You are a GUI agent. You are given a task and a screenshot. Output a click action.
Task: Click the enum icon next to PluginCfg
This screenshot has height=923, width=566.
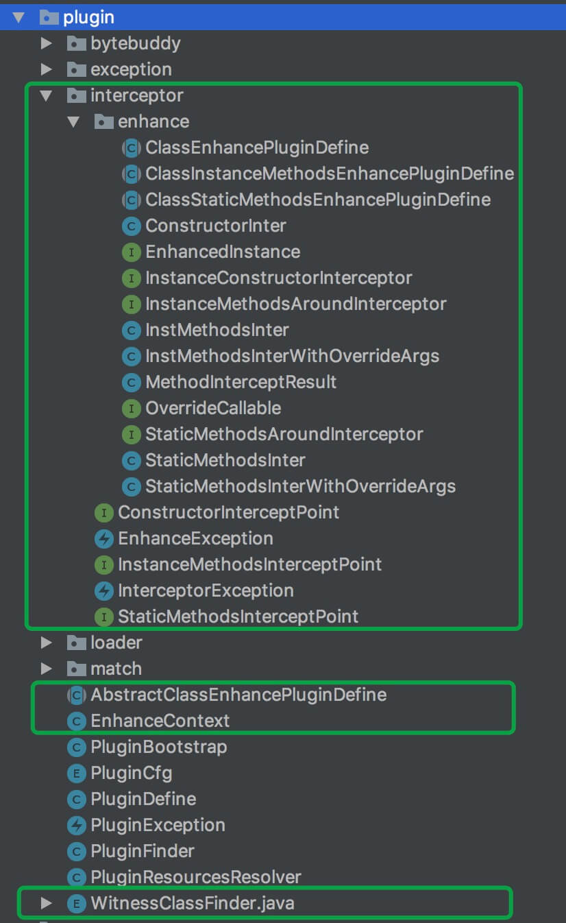[76, 773]
